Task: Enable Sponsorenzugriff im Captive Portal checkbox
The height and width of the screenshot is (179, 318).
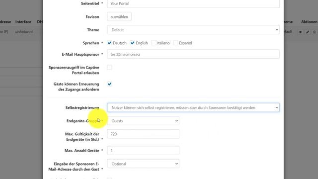Action: point(109,68)
